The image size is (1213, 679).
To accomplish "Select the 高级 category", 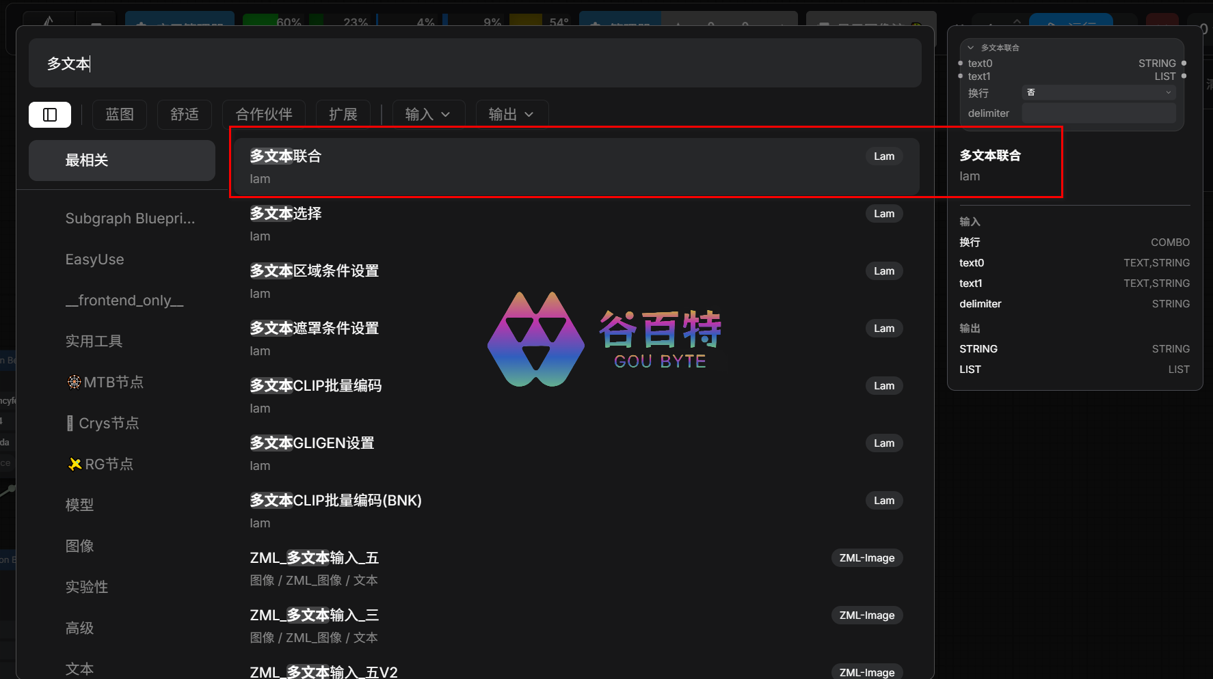I will pyautogui.click(x=79, y=628).
